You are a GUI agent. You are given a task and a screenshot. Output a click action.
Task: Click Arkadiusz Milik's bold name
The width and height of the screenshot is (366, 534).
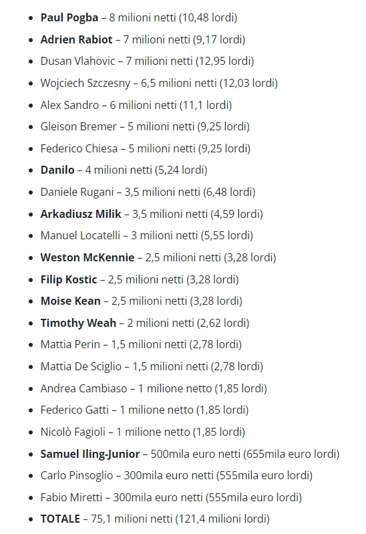81,214
